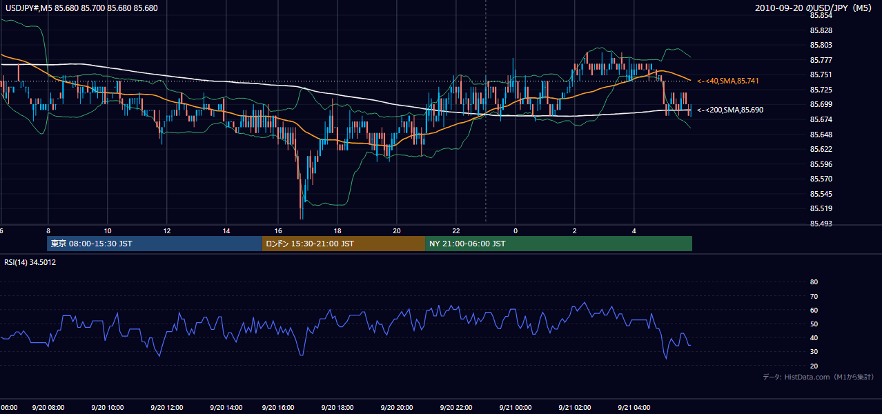Click price axis value 85.777
Image resolution: width=882 pixels, height=414 pixels.
(x=821, y=60)
